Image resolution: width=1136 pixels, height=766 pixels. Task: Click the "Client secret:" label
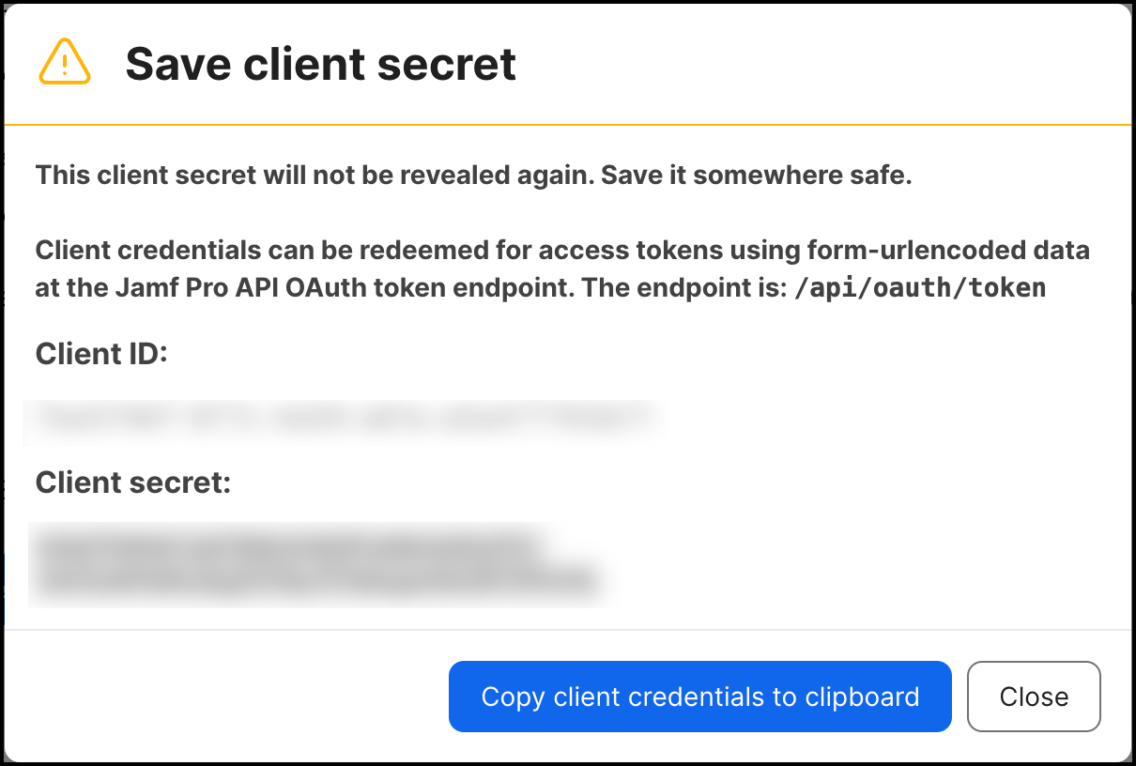pos(132,483)
